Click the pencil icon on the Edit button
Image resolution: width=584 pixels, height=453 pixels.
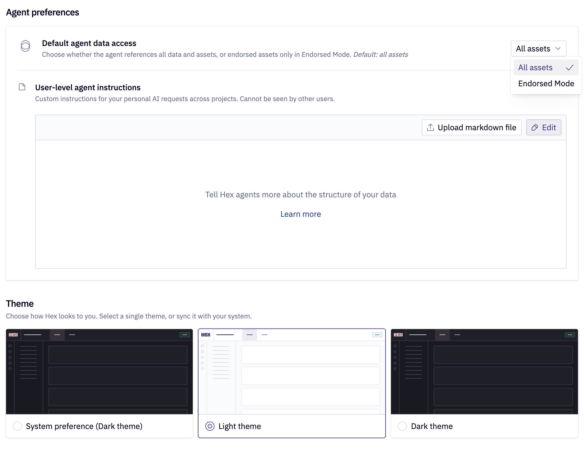[535, 127]
